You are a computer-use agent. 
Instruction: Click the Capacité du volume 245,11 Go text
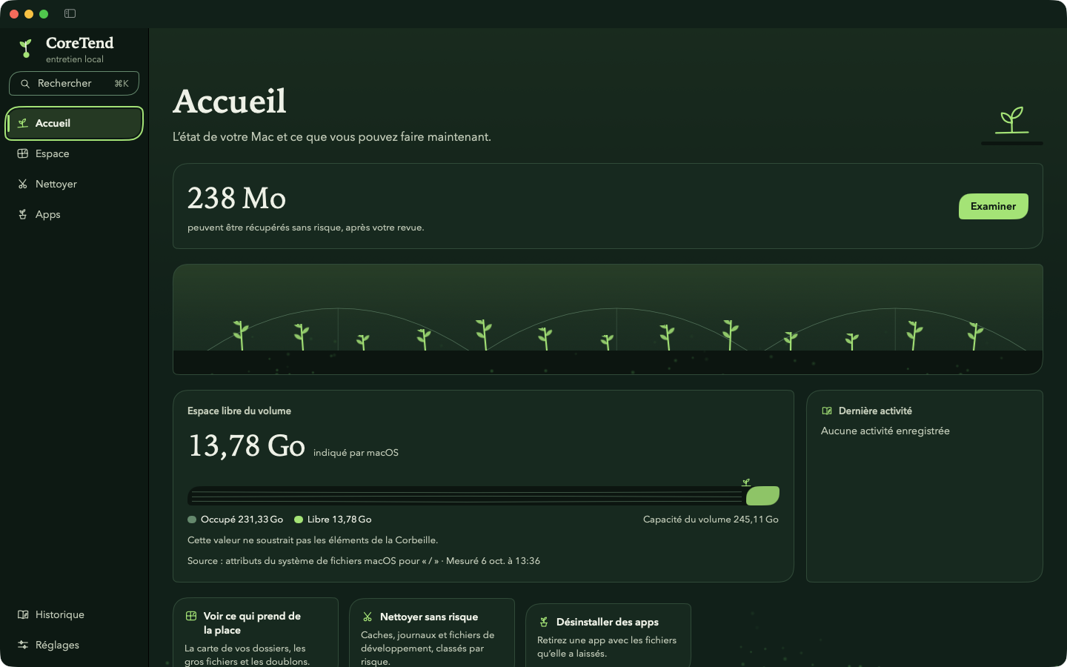tap(711, 520)
